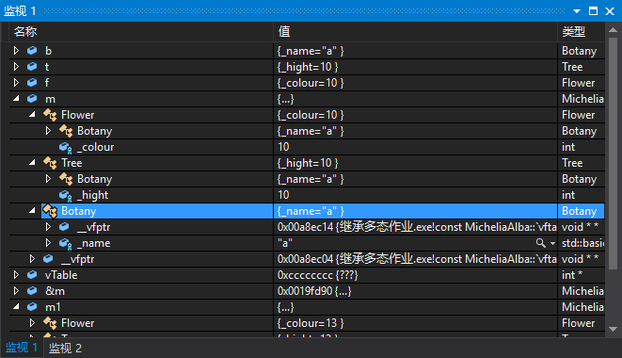Select the value {_colour=13 }

(x=311, y=323)
